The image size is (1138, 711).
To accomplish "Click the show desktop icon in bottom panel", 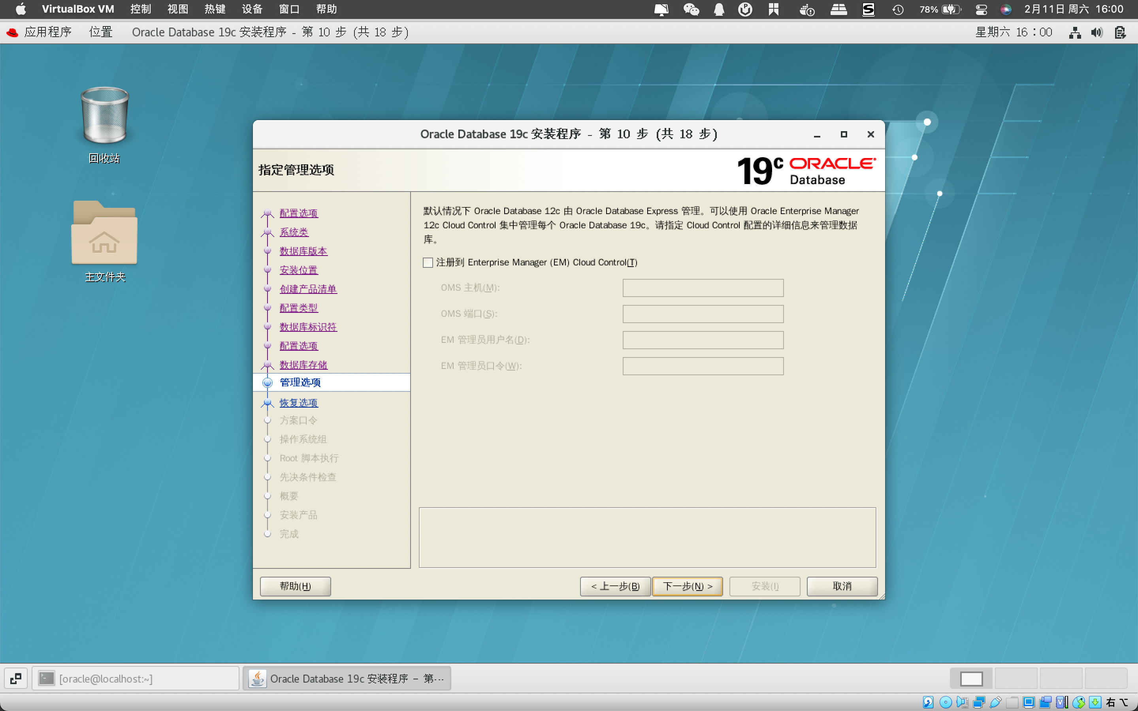I will click(15, 679).
